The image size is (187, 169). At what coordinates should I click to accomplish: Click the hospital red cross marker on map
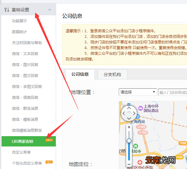(x=140, y=162)
